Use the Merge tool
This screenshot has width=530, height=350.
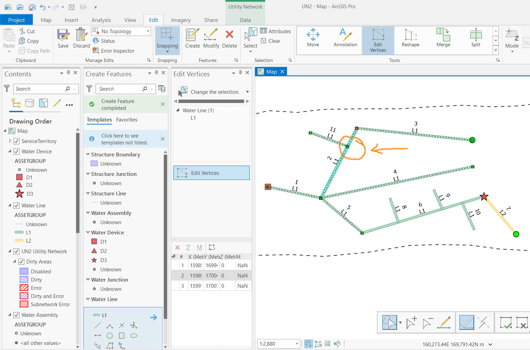(443, 38)
